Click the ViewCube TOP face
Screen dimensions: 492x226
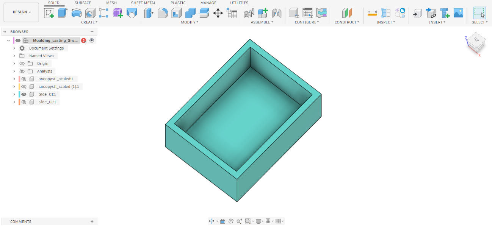(476, 40)
